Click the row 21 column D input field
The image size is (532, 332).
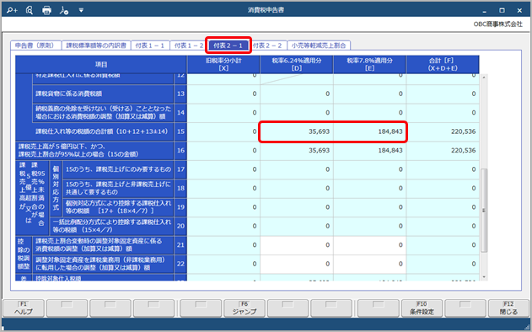click(x=297, y=245)
